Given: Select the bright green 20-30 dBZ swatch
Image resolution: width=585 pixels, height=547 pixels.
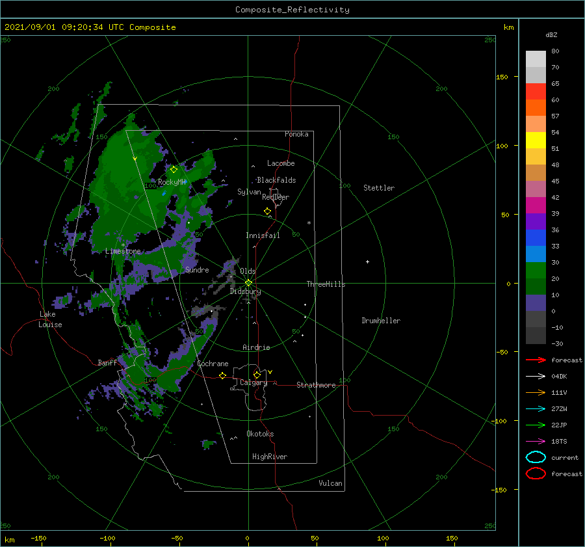Looking at the screenshot, I should [536, 271].
